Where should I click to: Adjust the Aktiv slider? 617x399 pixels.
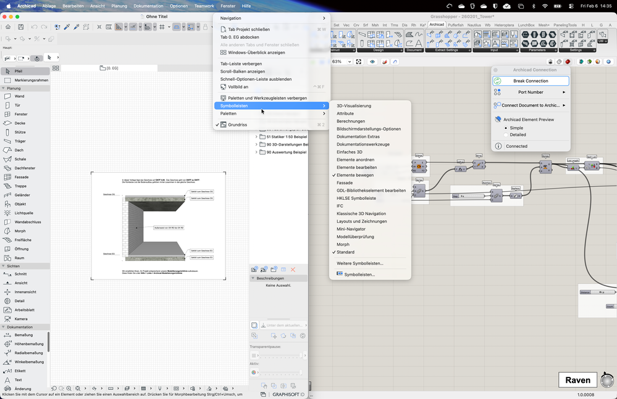point(280,372)
